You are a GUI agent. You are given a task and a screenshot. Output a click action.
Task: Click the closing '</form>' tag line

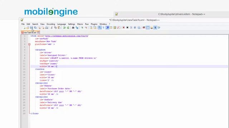34,113
